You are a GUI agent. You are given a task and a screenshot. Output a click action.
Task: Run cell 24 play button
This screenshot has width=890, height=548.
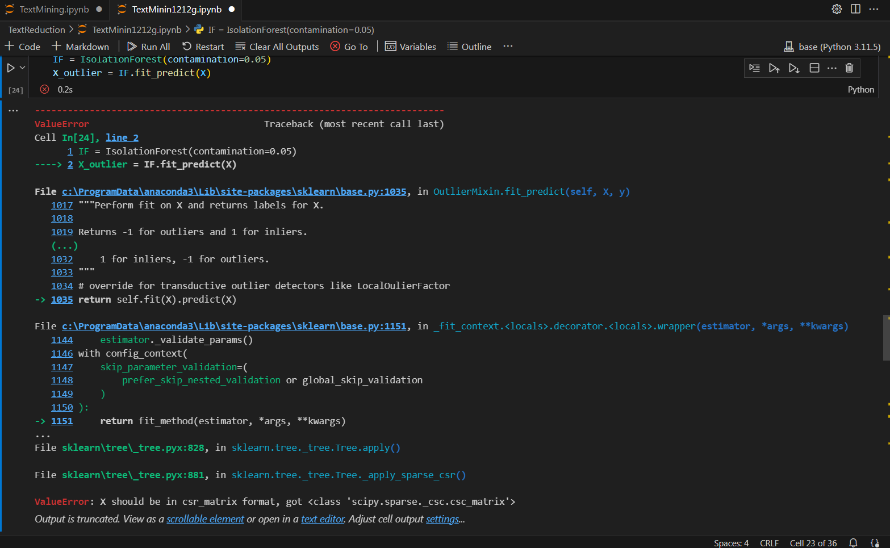pyautogui.click(x=10, y=68)
